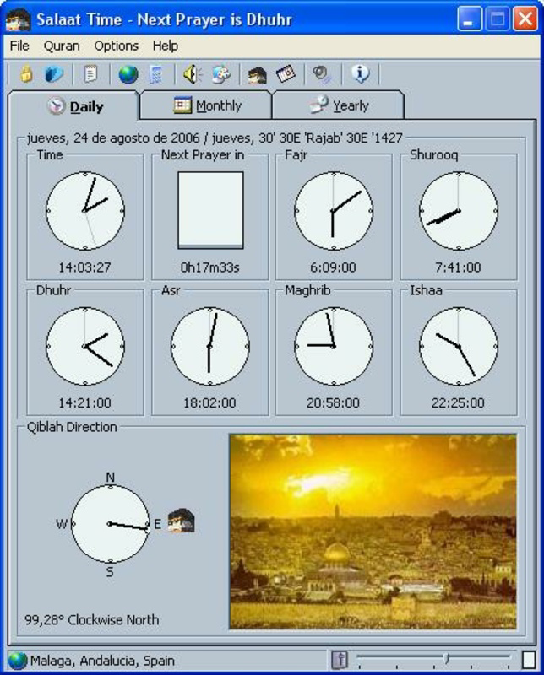The height and width of the screenshot is (675, 544).
Task: Click the status bar icon left of the slider
Action: coord(340,660)
